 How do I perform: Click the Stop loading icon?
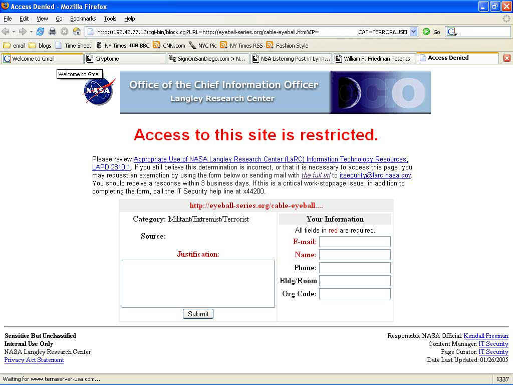coord(64,32)
